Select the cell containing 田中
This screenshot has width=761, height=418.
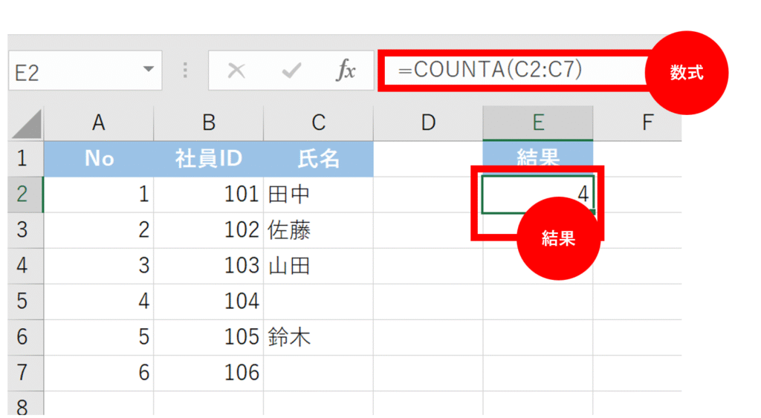318,195
